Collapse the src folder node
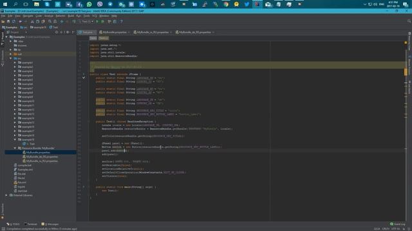The width and height of the screenshot is (412, 231). tap(11, 58)
